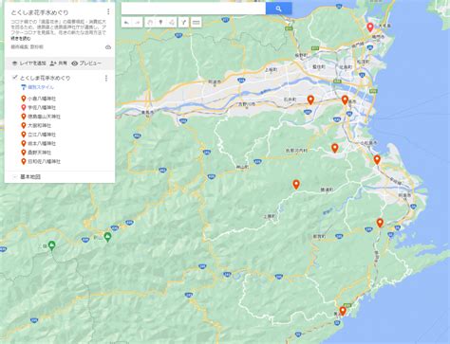Image resolution: width=450 pixels, height=344 pixels.
Task: Select the hand pan tool
Action: [151, 23]
